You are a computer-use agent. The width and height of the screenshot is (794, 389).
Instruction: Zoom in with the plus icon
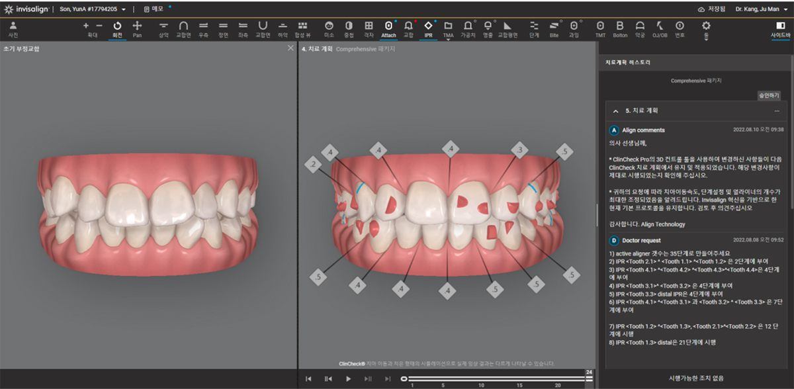85,25
